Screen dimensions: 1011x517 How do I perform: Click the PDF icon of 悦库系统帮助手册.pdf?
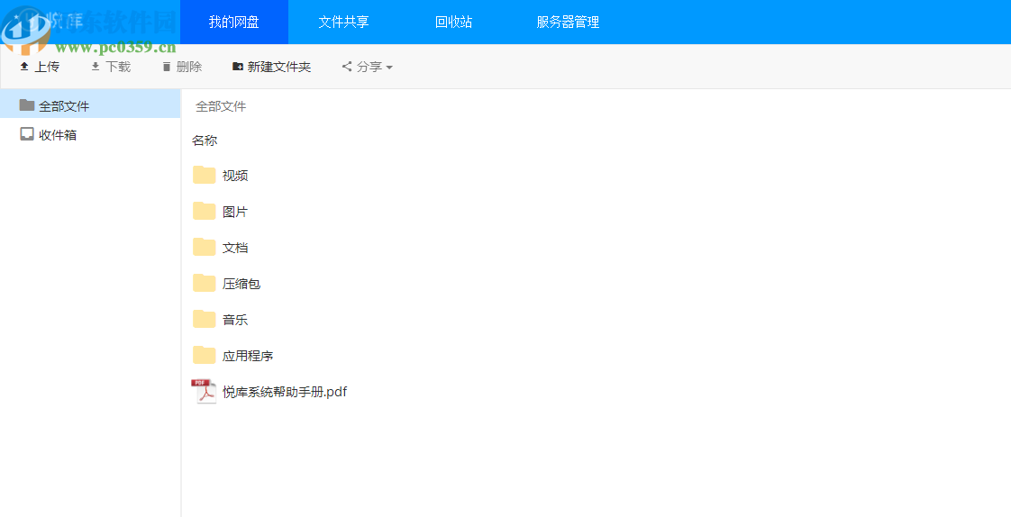click(x=204, y=391)
